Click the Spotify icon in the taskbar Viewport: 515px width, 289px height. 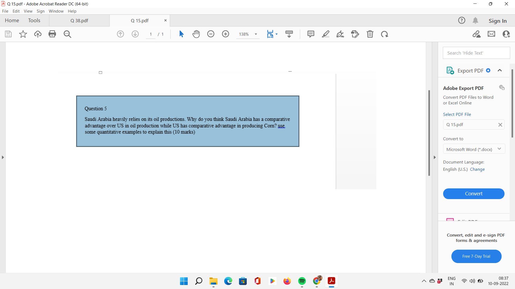click(302, 281)
